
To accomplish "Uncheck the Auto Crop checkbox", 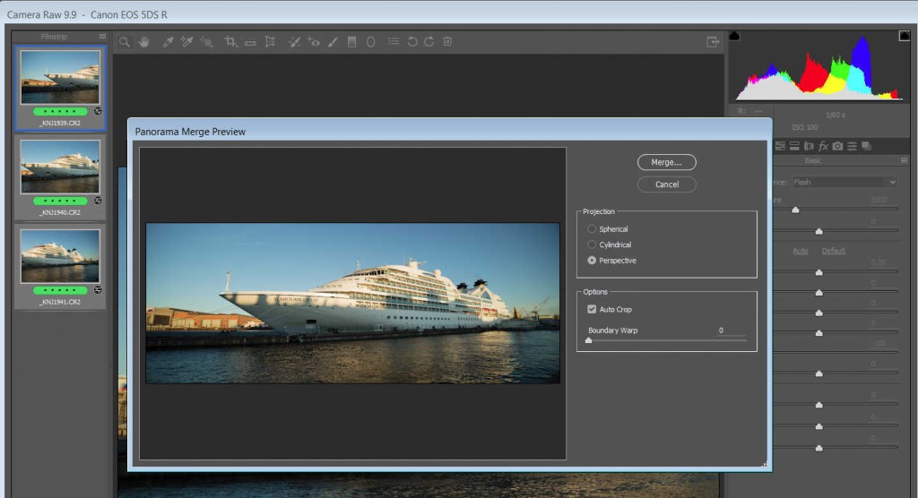I will [592, 309].
